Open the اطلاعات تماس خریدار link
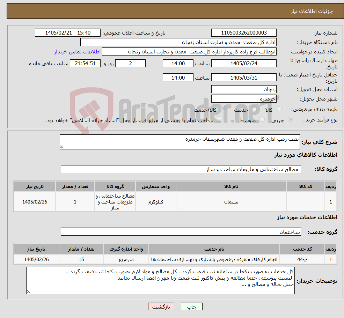The height and width of the screenshot is (318, 344). (x=78, y=52)
